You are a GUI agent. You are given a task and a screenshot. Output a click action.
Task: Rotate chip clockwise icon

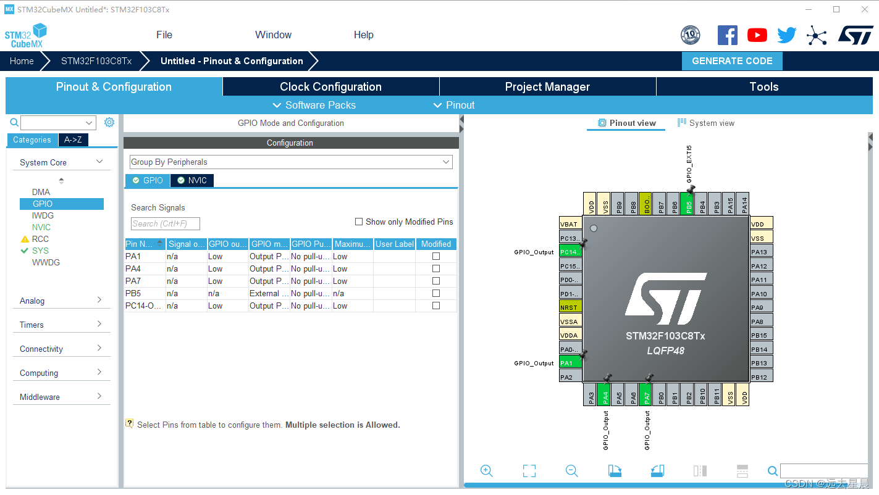point(615,471)
